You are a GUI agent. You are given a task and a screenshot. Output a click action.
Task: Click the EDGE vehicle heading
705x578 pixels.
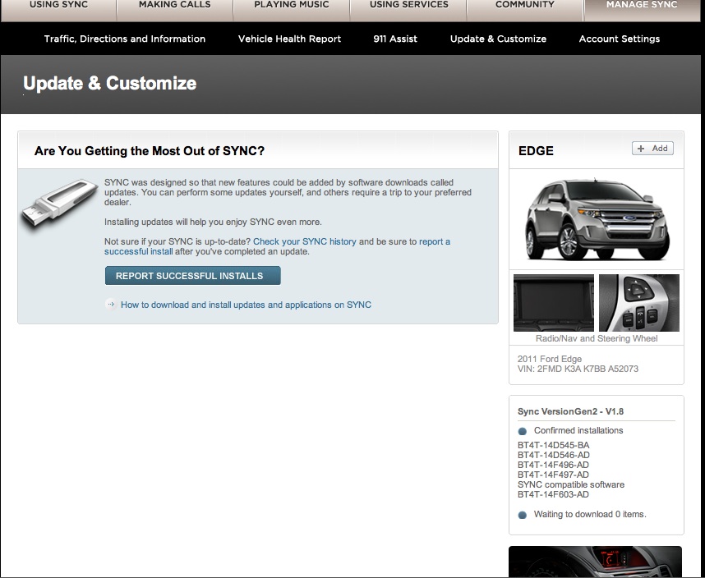click(x=536, y=151)
